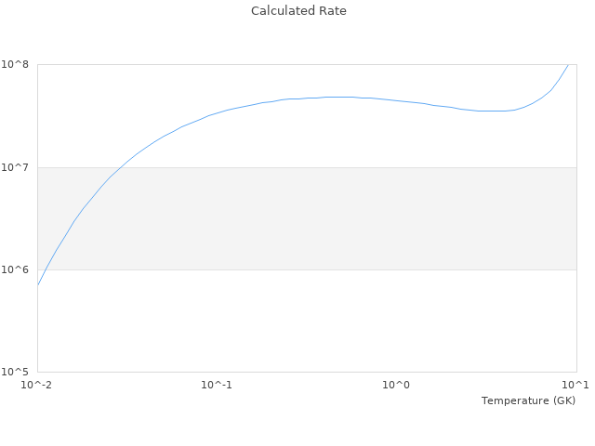The height and width of the screenshot is (446, 595).
Task: Select the 10^6 y-axis tick label
Action: (x=17, y=269)
